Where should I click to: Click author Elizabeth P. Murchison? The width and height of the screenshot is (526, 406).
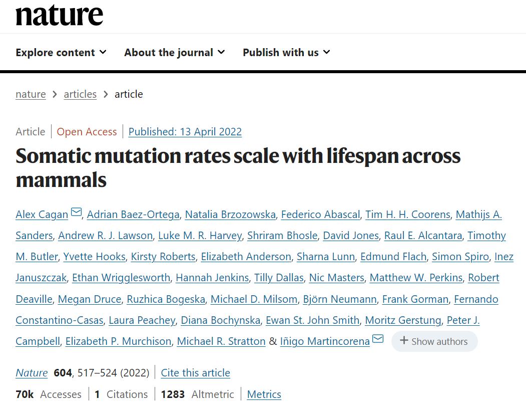(118, 341)
